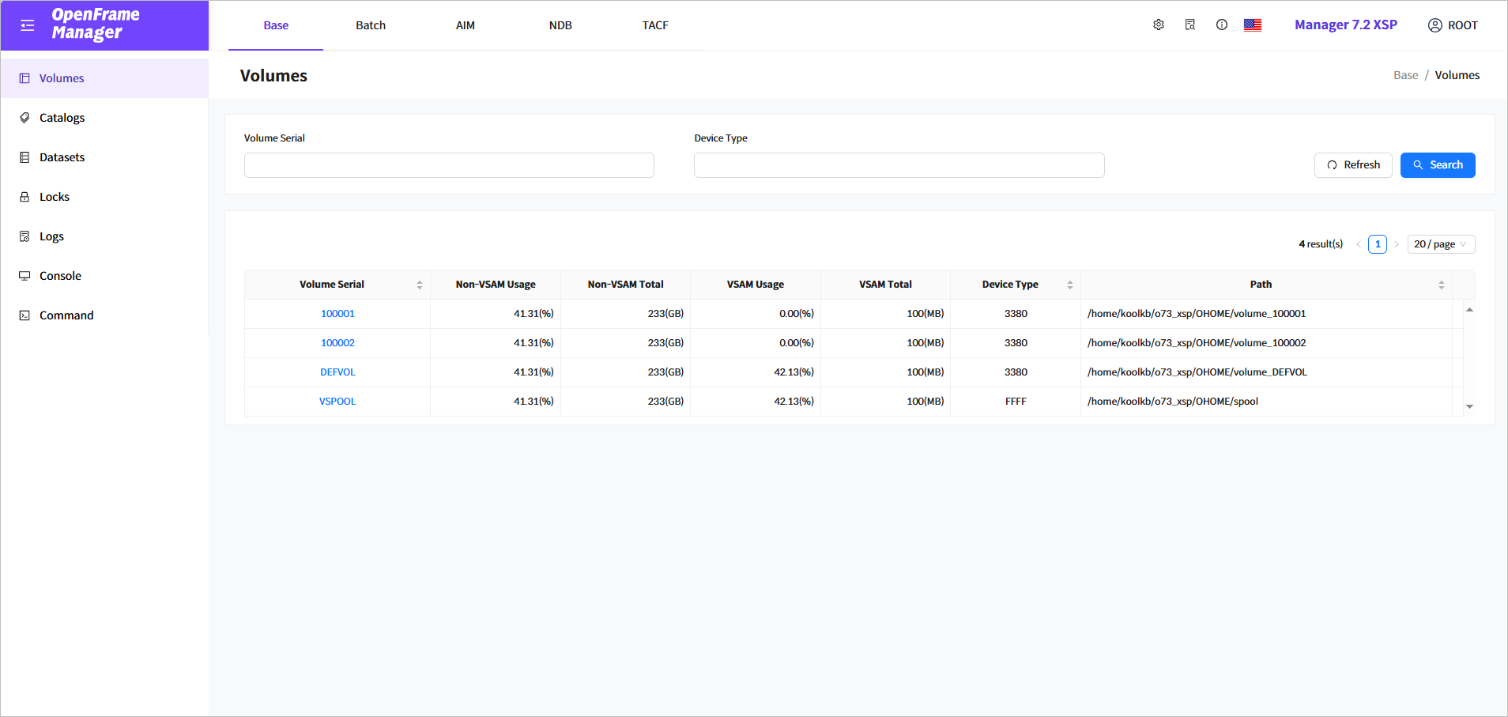Screen dimensions: 1508x717
Task: Expand the 20 / page dropdown
Action: [x=1440, y=244]
